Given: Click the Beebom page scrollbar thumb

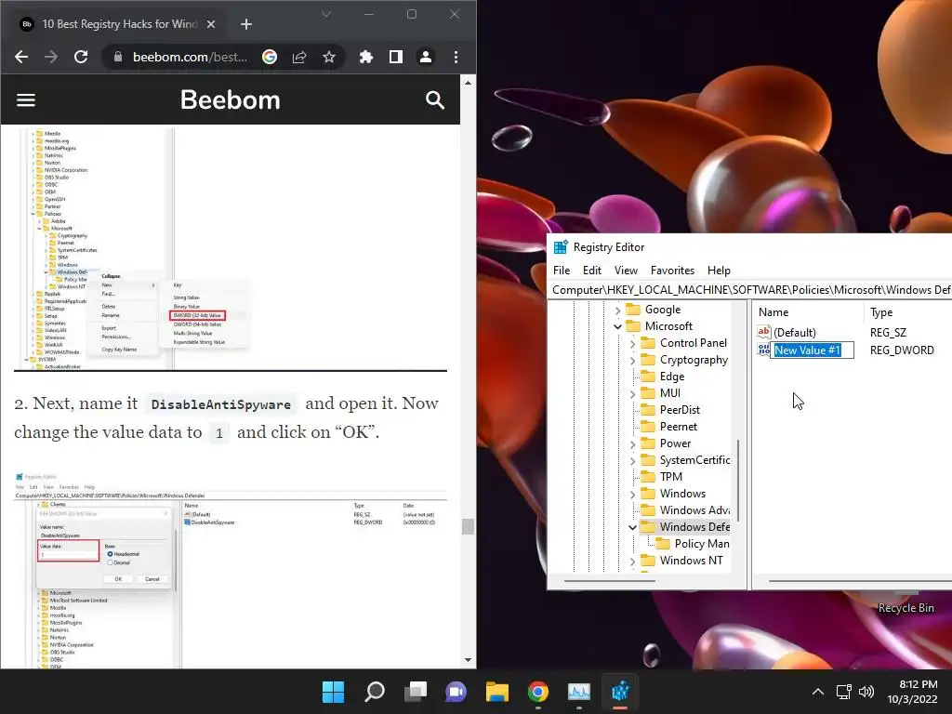Looking at the screenshot, I should 468,526.
